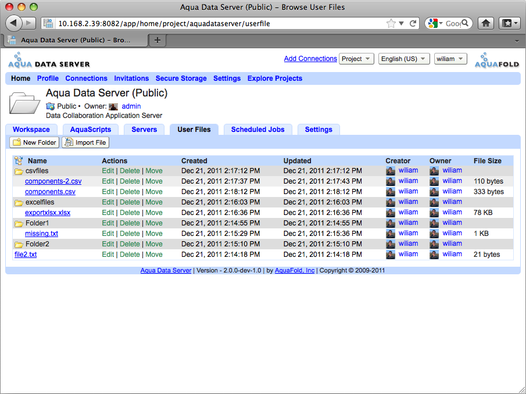Screen dimensions: 526x394
Task: Click the Aqua Data Server footer link
Action: click(x=166, y=270)
